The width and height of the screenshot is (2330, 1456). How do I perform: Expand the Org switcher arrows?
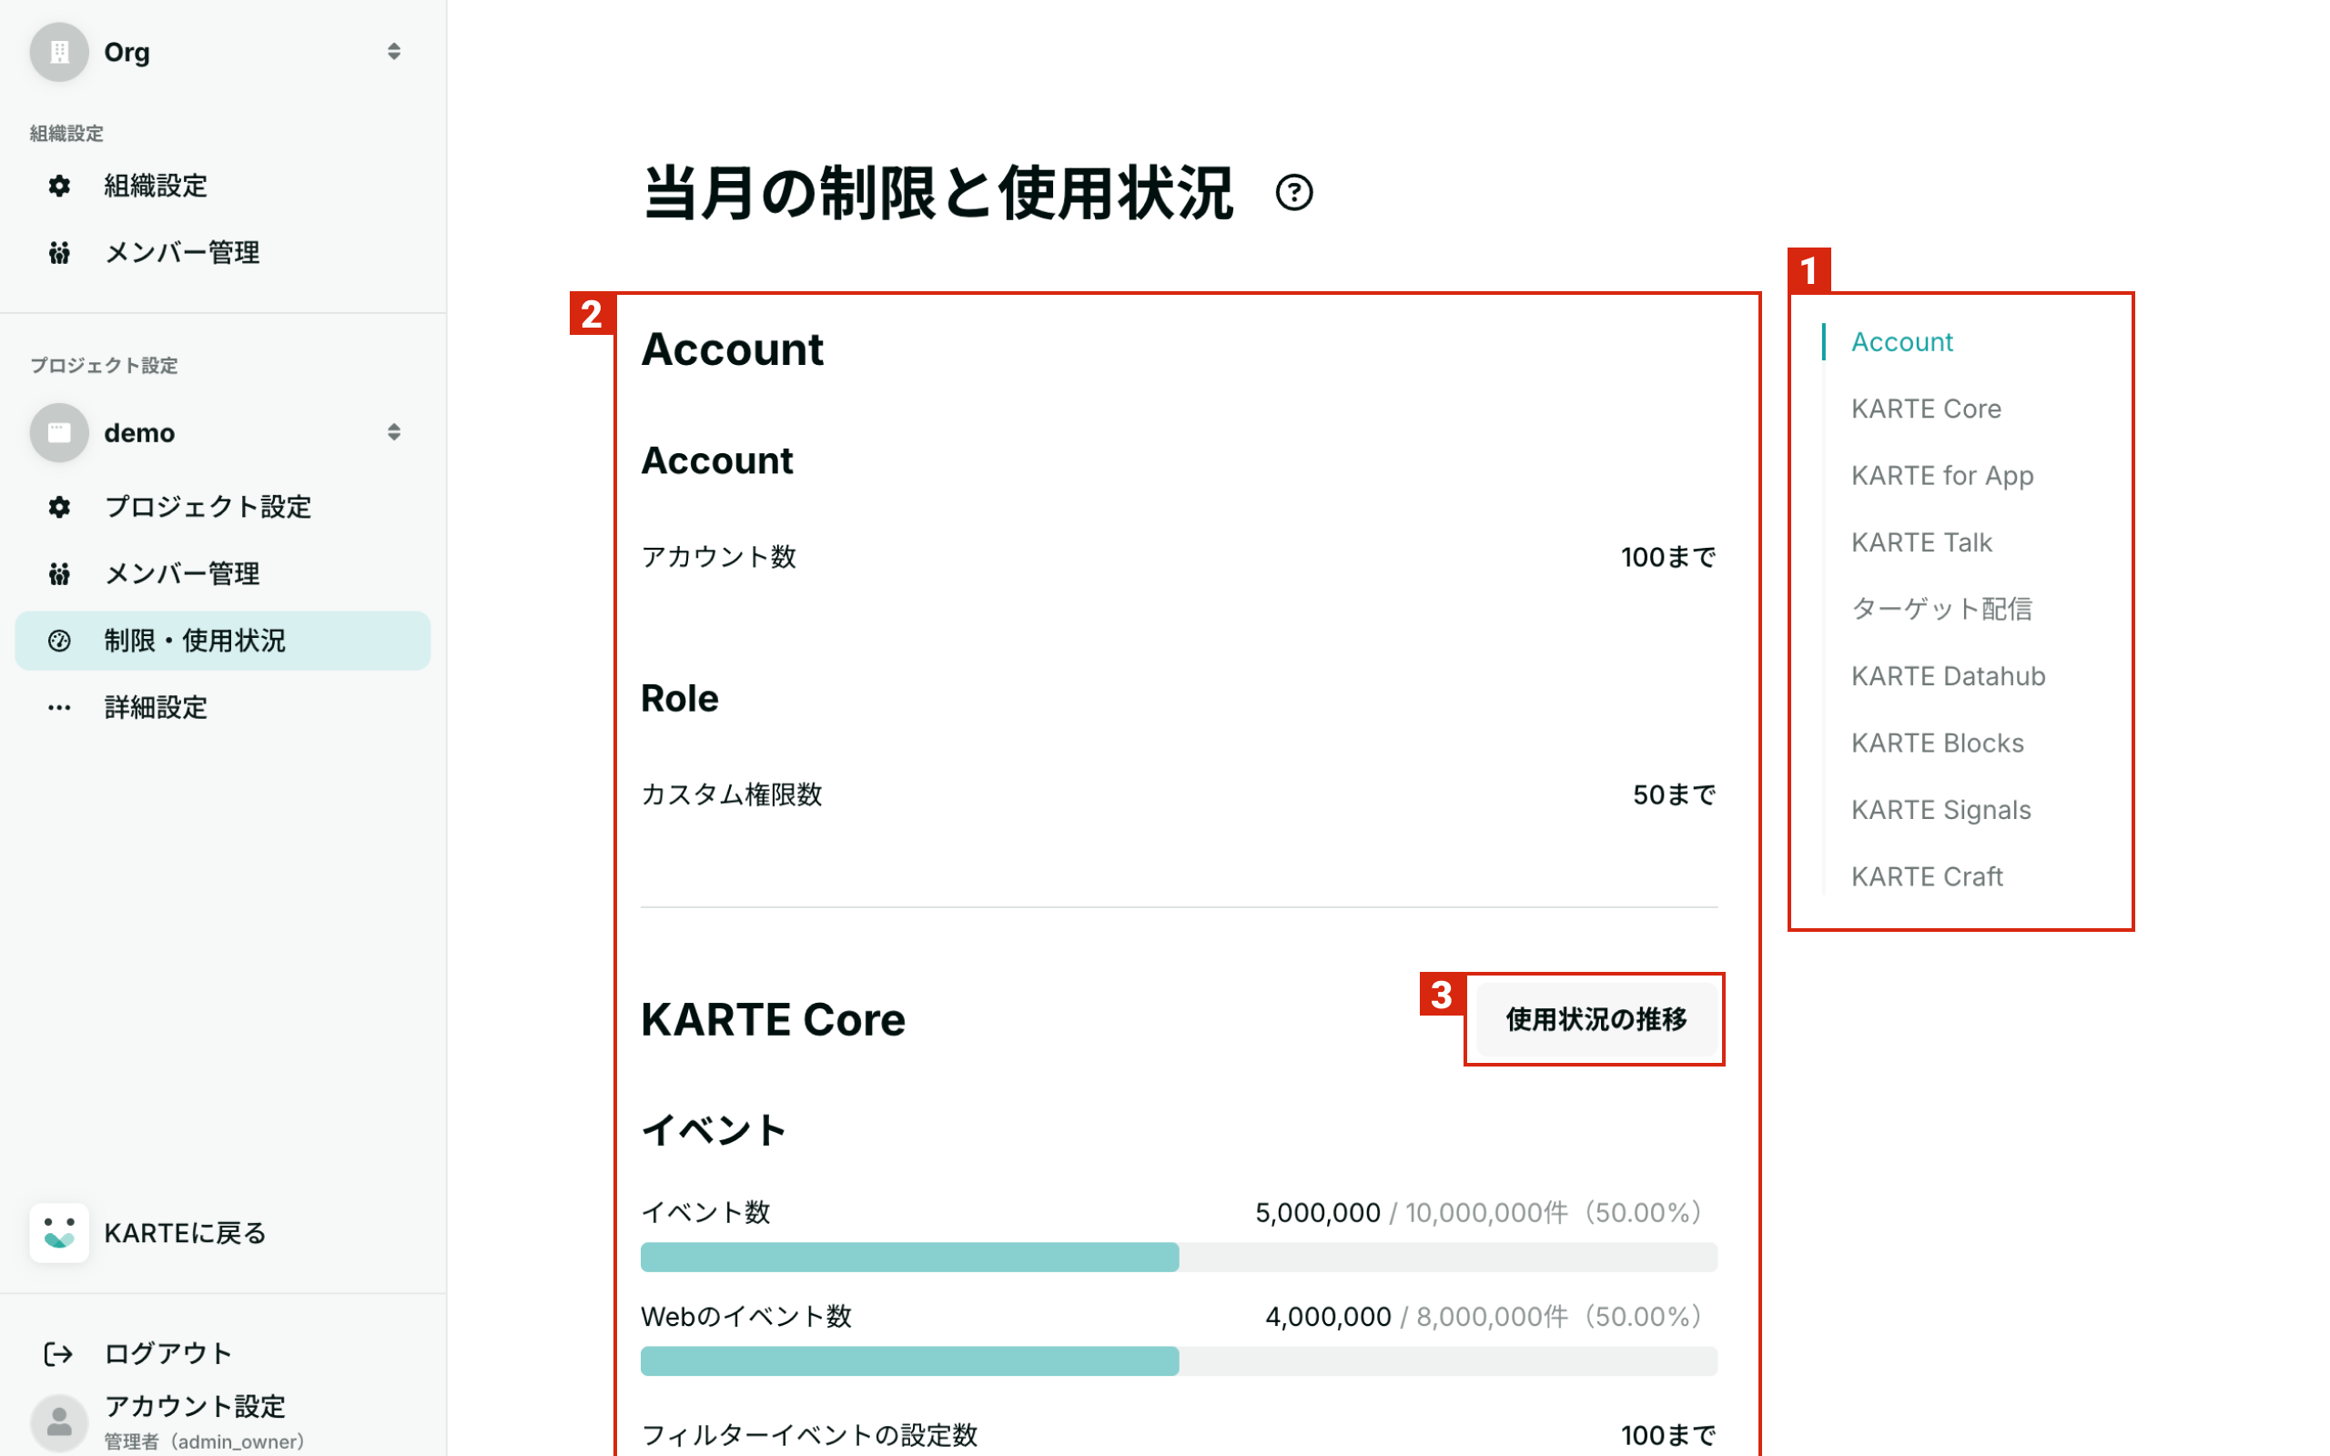[x=394, y=52]
